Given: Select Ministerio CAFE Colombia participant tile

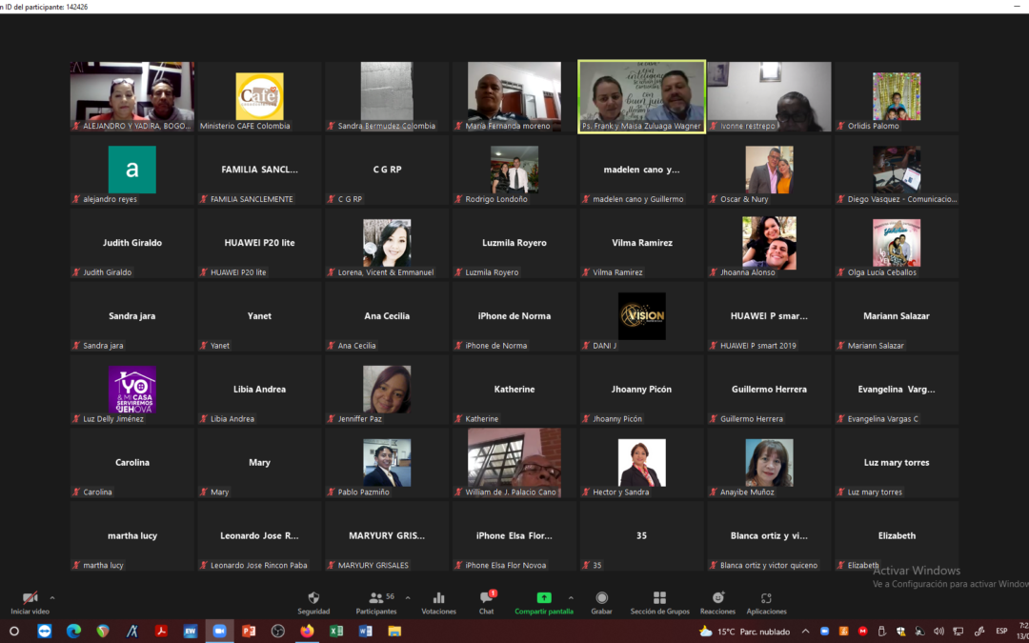Looking at the screenshot, I should tap(259, 96).
